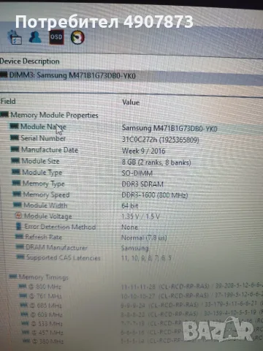Select the Memory Timings group
Image resolution: width=263 pixels, height=351 pixels.
(43, 277)
